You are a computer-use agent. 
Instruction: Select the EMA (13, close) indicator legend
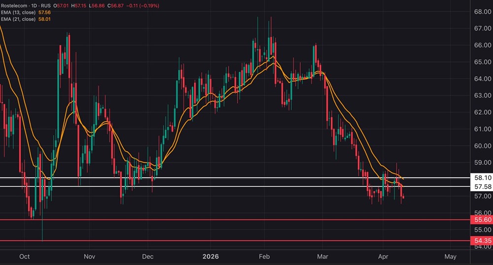(18, 12)
